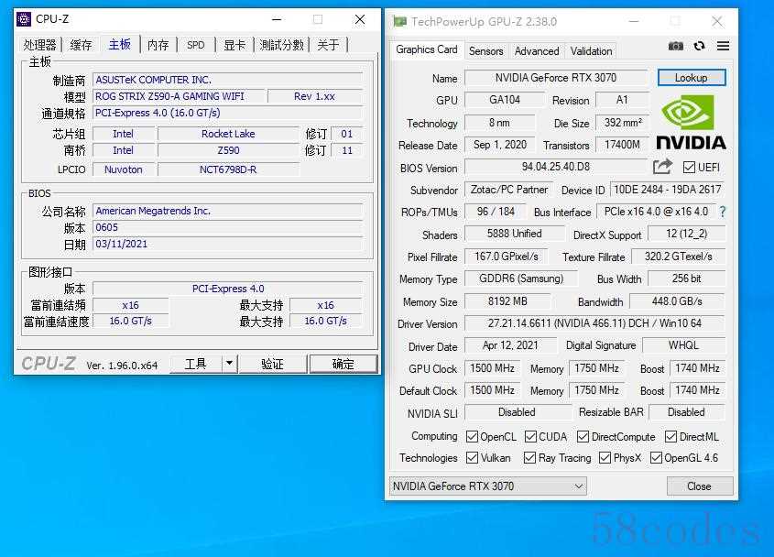Click the Rocket Lake chipset value
This screenshot has height=557, width=774.
pos(228,134)
